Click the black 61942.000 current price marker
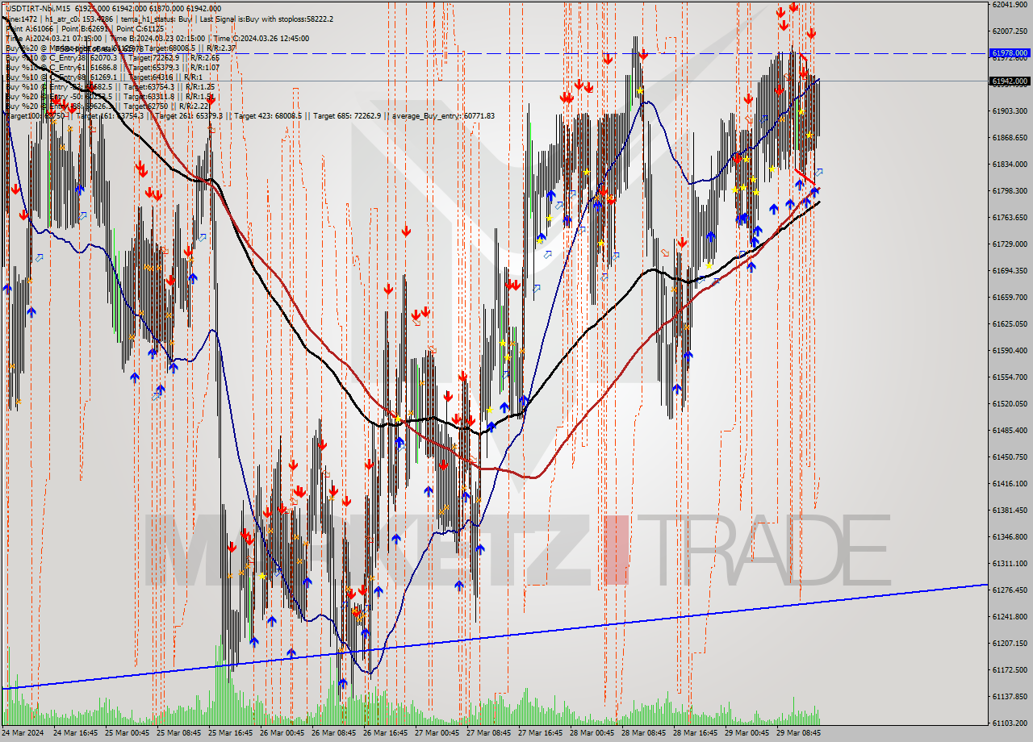This screenshot has width=1033, height=742. pos(1010,81)
